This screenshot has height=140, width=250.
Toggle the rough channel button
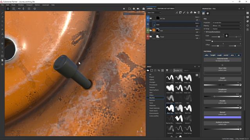[220, 55]
